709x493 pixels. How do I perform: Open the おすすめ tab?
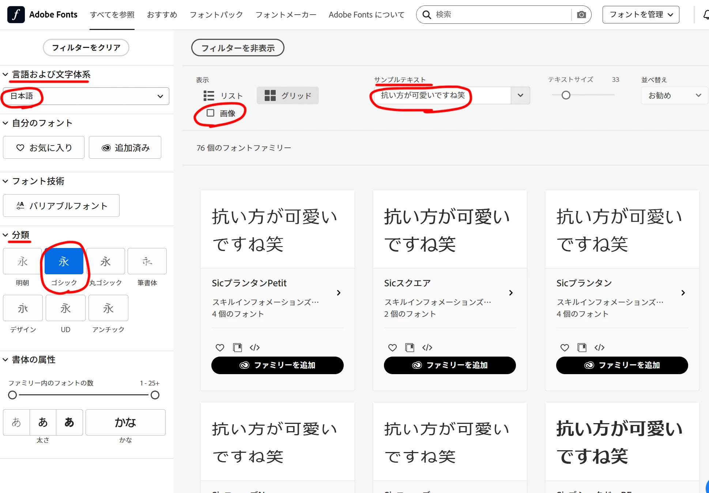coord(162,15)
